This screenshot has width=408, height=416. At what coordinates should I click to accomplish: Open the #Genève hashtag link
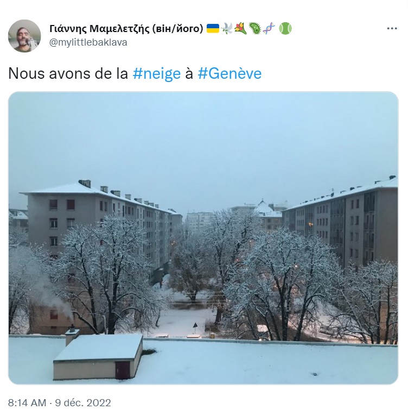click(229, 73)
